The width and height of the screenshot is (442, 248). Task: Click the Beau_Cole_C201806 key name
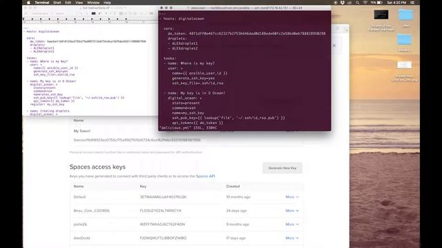pos(91,211)
